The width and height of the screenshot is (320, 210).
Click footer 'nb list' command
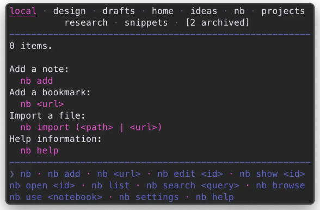(110, 186)
